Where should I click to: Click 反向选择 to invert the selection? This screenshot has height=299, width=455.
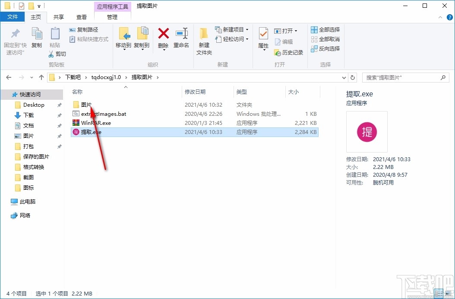(x=325, y=48)
